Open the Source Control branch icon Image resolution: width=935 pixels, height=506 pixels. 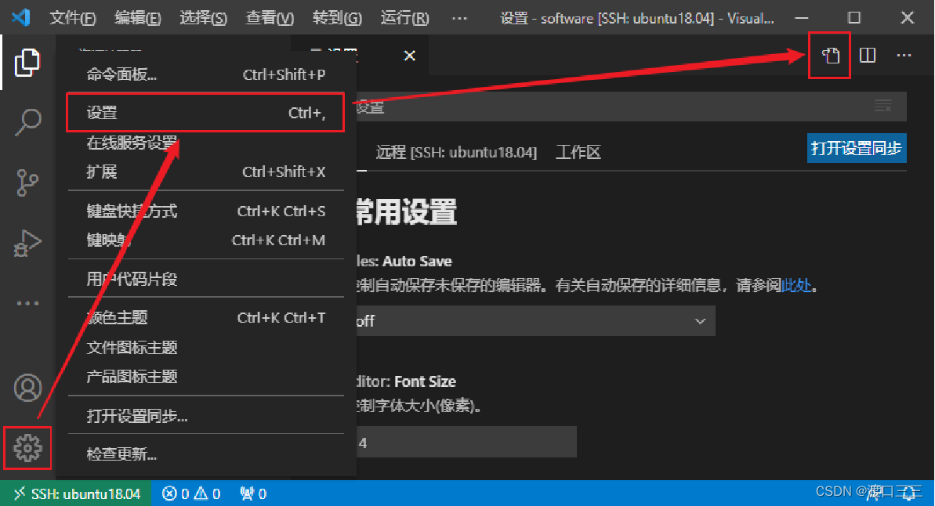pyautogui.click(x=27, y=183)
